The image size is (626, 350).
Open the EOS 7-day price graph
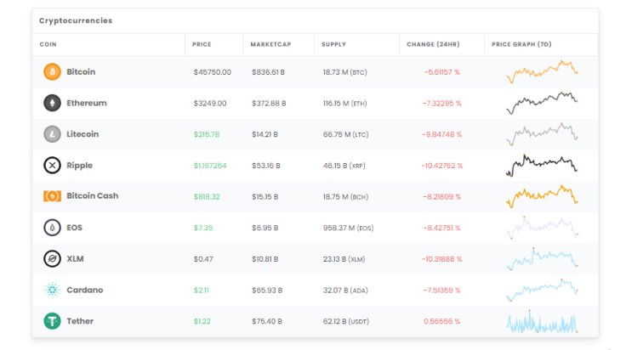pos(542,228)
